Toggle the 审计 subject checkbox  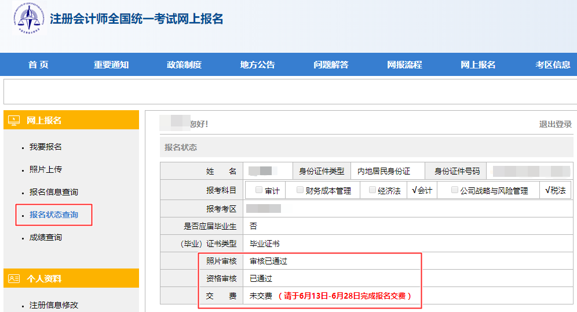[258, 190]
